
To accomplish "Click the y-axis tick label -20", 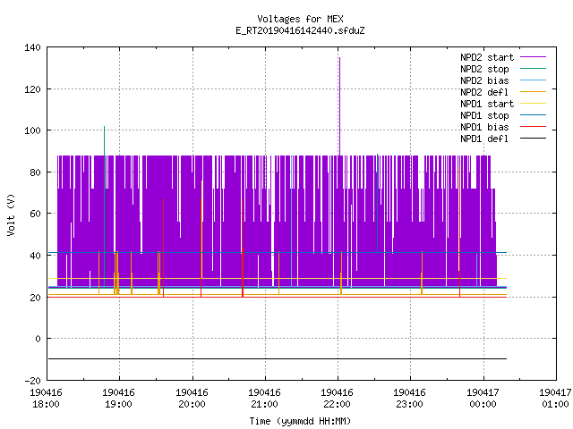I will coord(32,381).
